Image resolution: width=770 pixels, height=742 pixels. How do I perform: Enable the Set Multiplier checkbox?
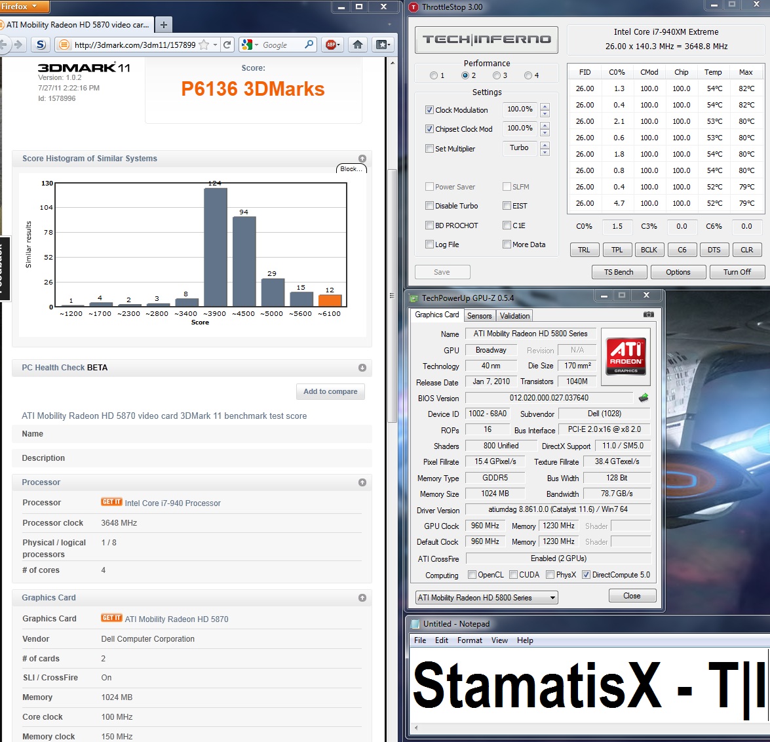pyautogui.click(x=430, y=148)
